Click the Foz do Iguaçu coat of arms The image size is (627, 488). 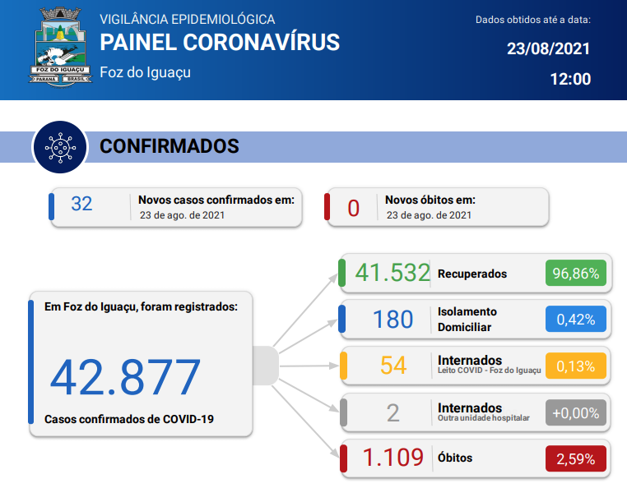60,47
